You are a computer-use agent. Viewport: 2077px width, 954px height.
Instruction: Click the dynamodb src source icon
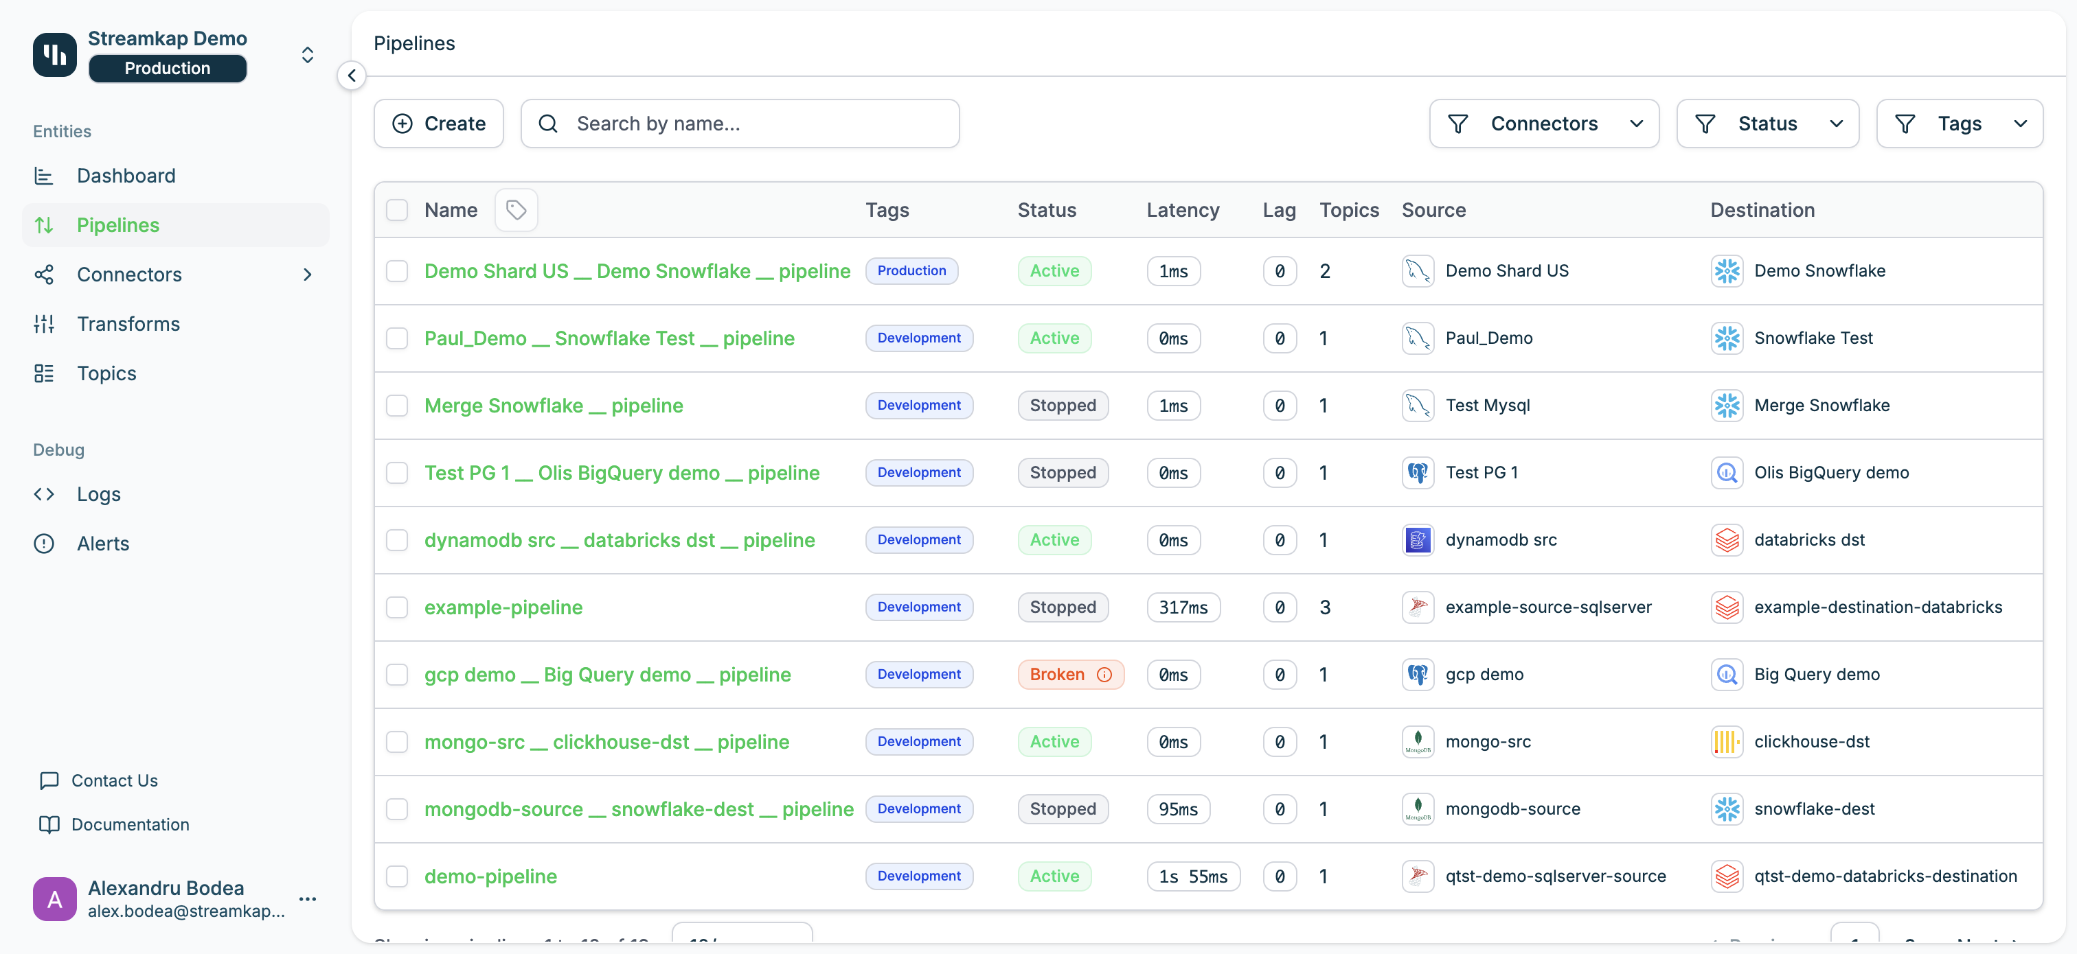(1417, 540)
